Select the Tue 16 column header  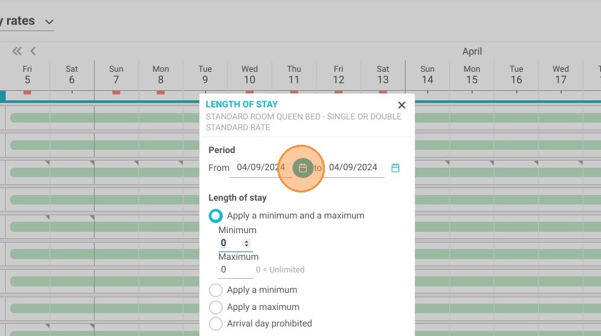point(517,74)
